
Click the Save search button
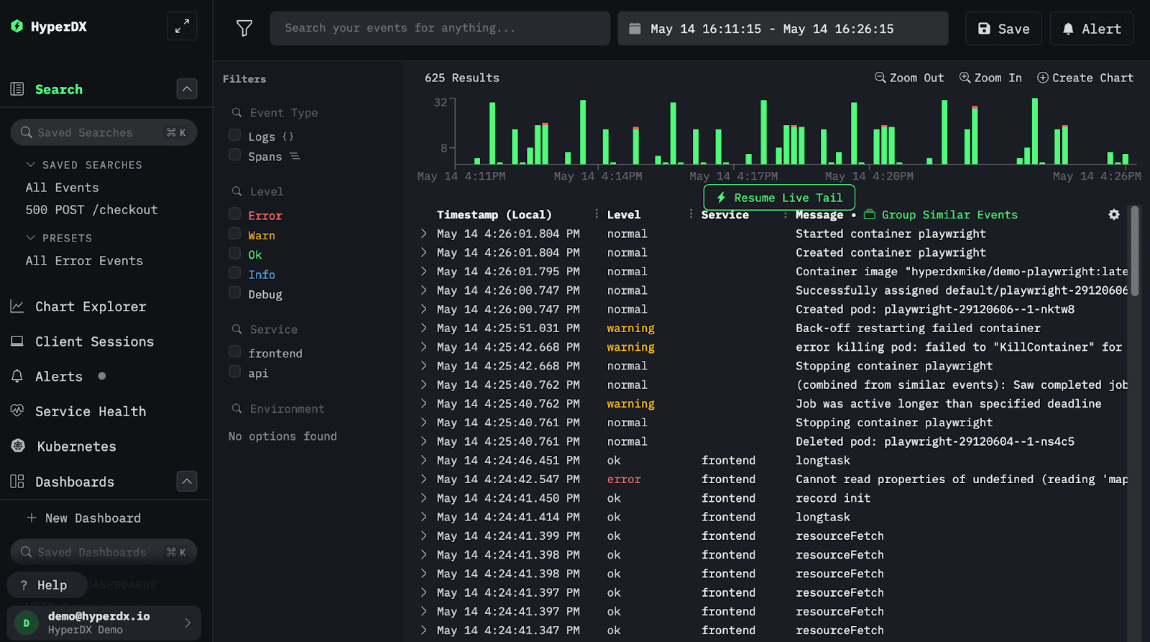(1003, 29)
